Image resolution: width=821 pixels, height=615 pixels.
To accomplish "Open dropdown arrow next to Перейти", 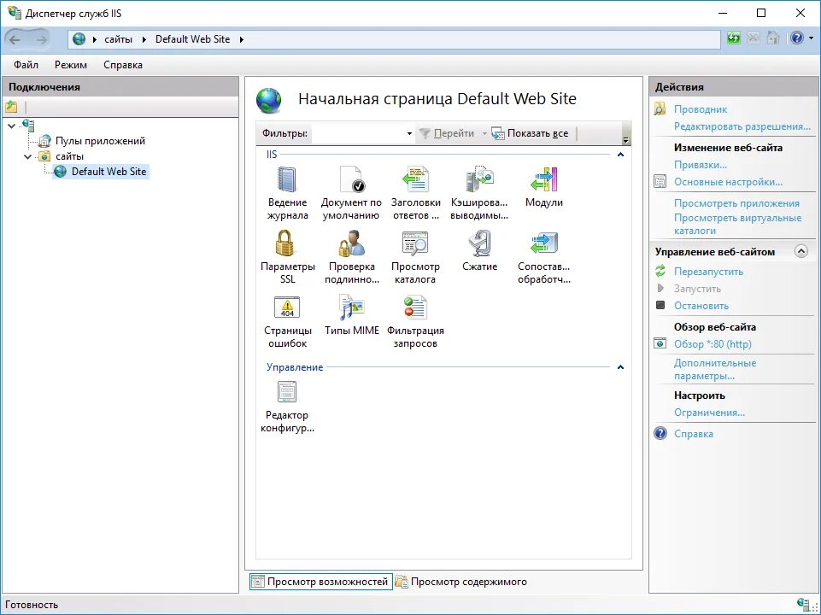I will tap(484, 133).
